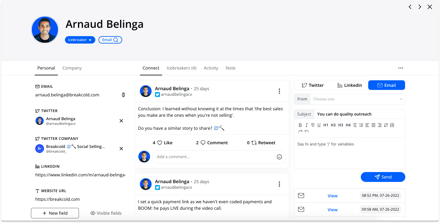Click the 'Add a comment...' input field
The width and height of the screenshot is (440, 223).
click(219, 157)
